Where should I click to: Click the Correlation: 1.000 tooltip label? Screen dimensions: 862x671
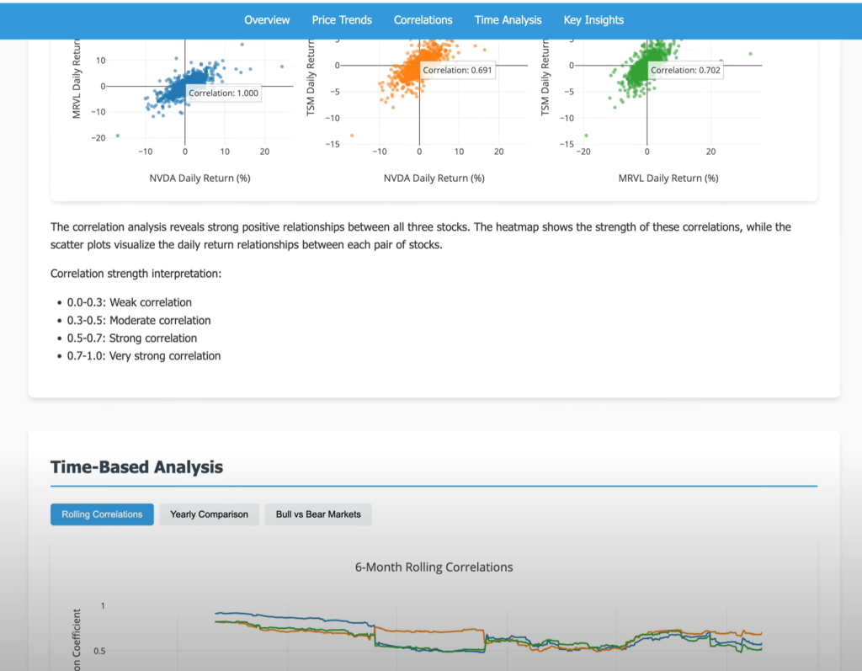point(224,93)
